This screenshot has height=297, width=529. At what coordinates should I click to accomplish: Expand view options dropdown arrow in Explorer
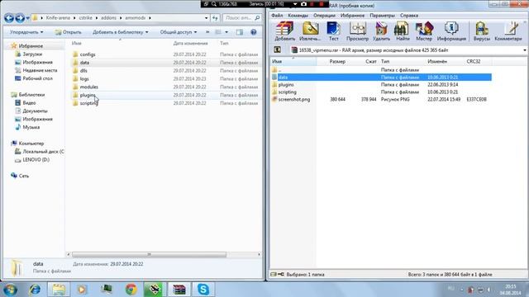coord(226,32)
